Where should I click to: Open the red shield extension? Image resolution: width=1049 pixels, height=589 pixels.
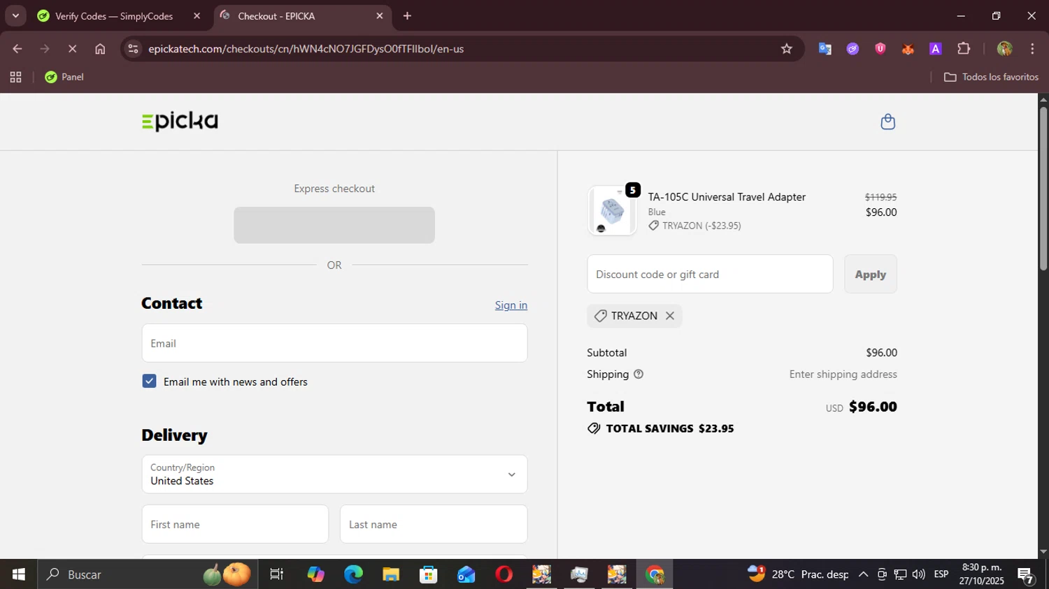click(880, 49)
